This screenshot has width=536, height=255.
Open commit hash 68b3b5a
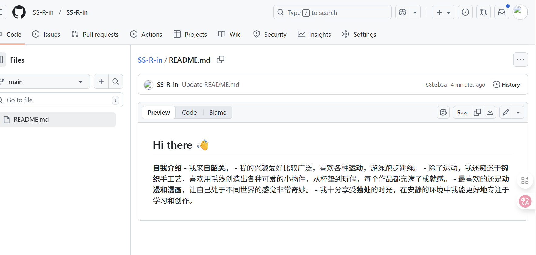pyautogui.click(x=436, y=85)
